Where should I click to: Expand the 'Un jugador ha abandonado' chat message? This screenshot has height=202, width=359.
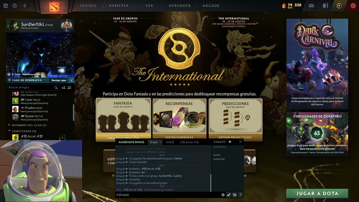coord(127,159)
